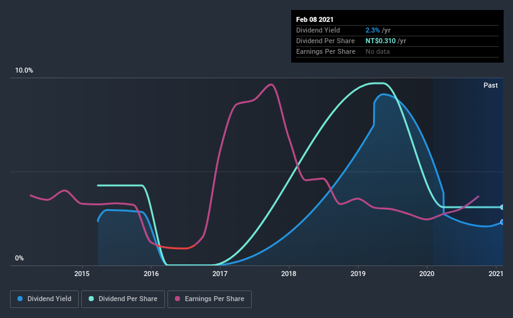This screenshot has height=318, width=513.
Task: Click the 2015 x-axis label
Action: pos(82,274)
